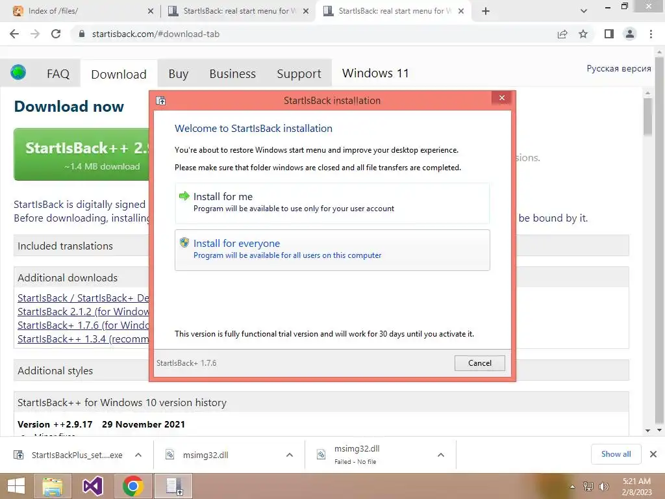The image size is (665, 499).
Task: Click the StartIsBackPlus_set....exe download file icon
Action: coord(19,455)
